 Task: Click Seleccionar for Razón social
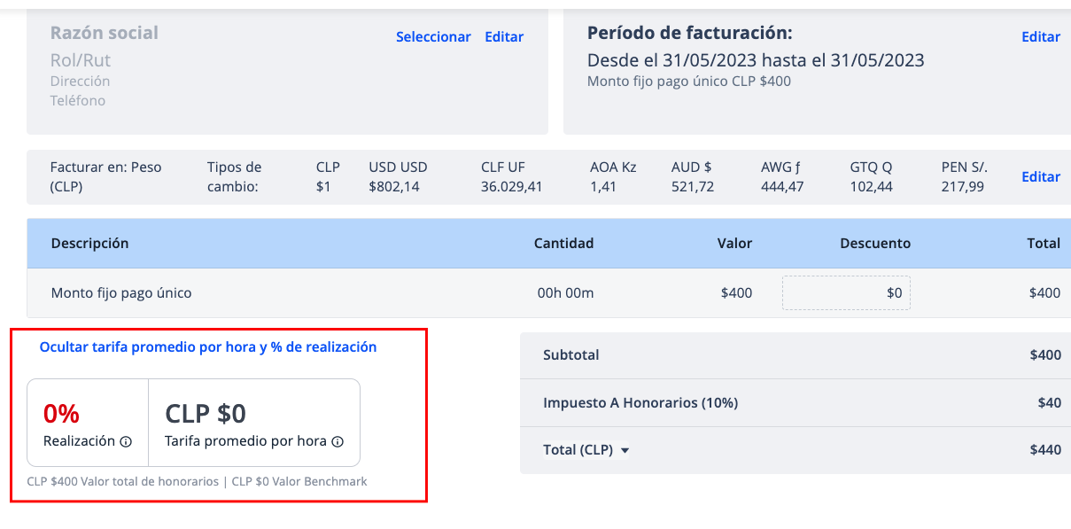pyautogui.click(x=433, y=37)
